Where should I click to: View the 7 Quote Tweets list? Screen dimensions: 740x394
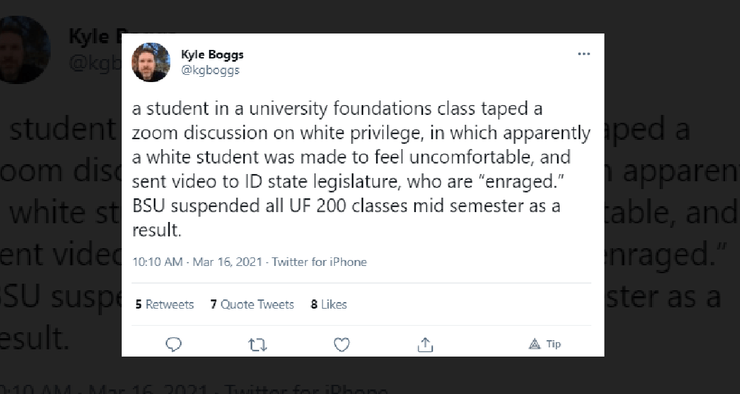252,304
